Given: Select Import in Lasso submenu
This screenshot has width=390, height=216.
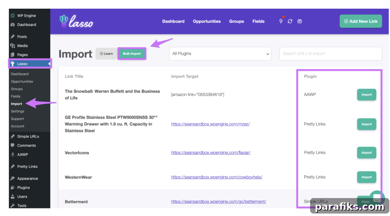Looking at the screenshot, I should tap(17, 104).
